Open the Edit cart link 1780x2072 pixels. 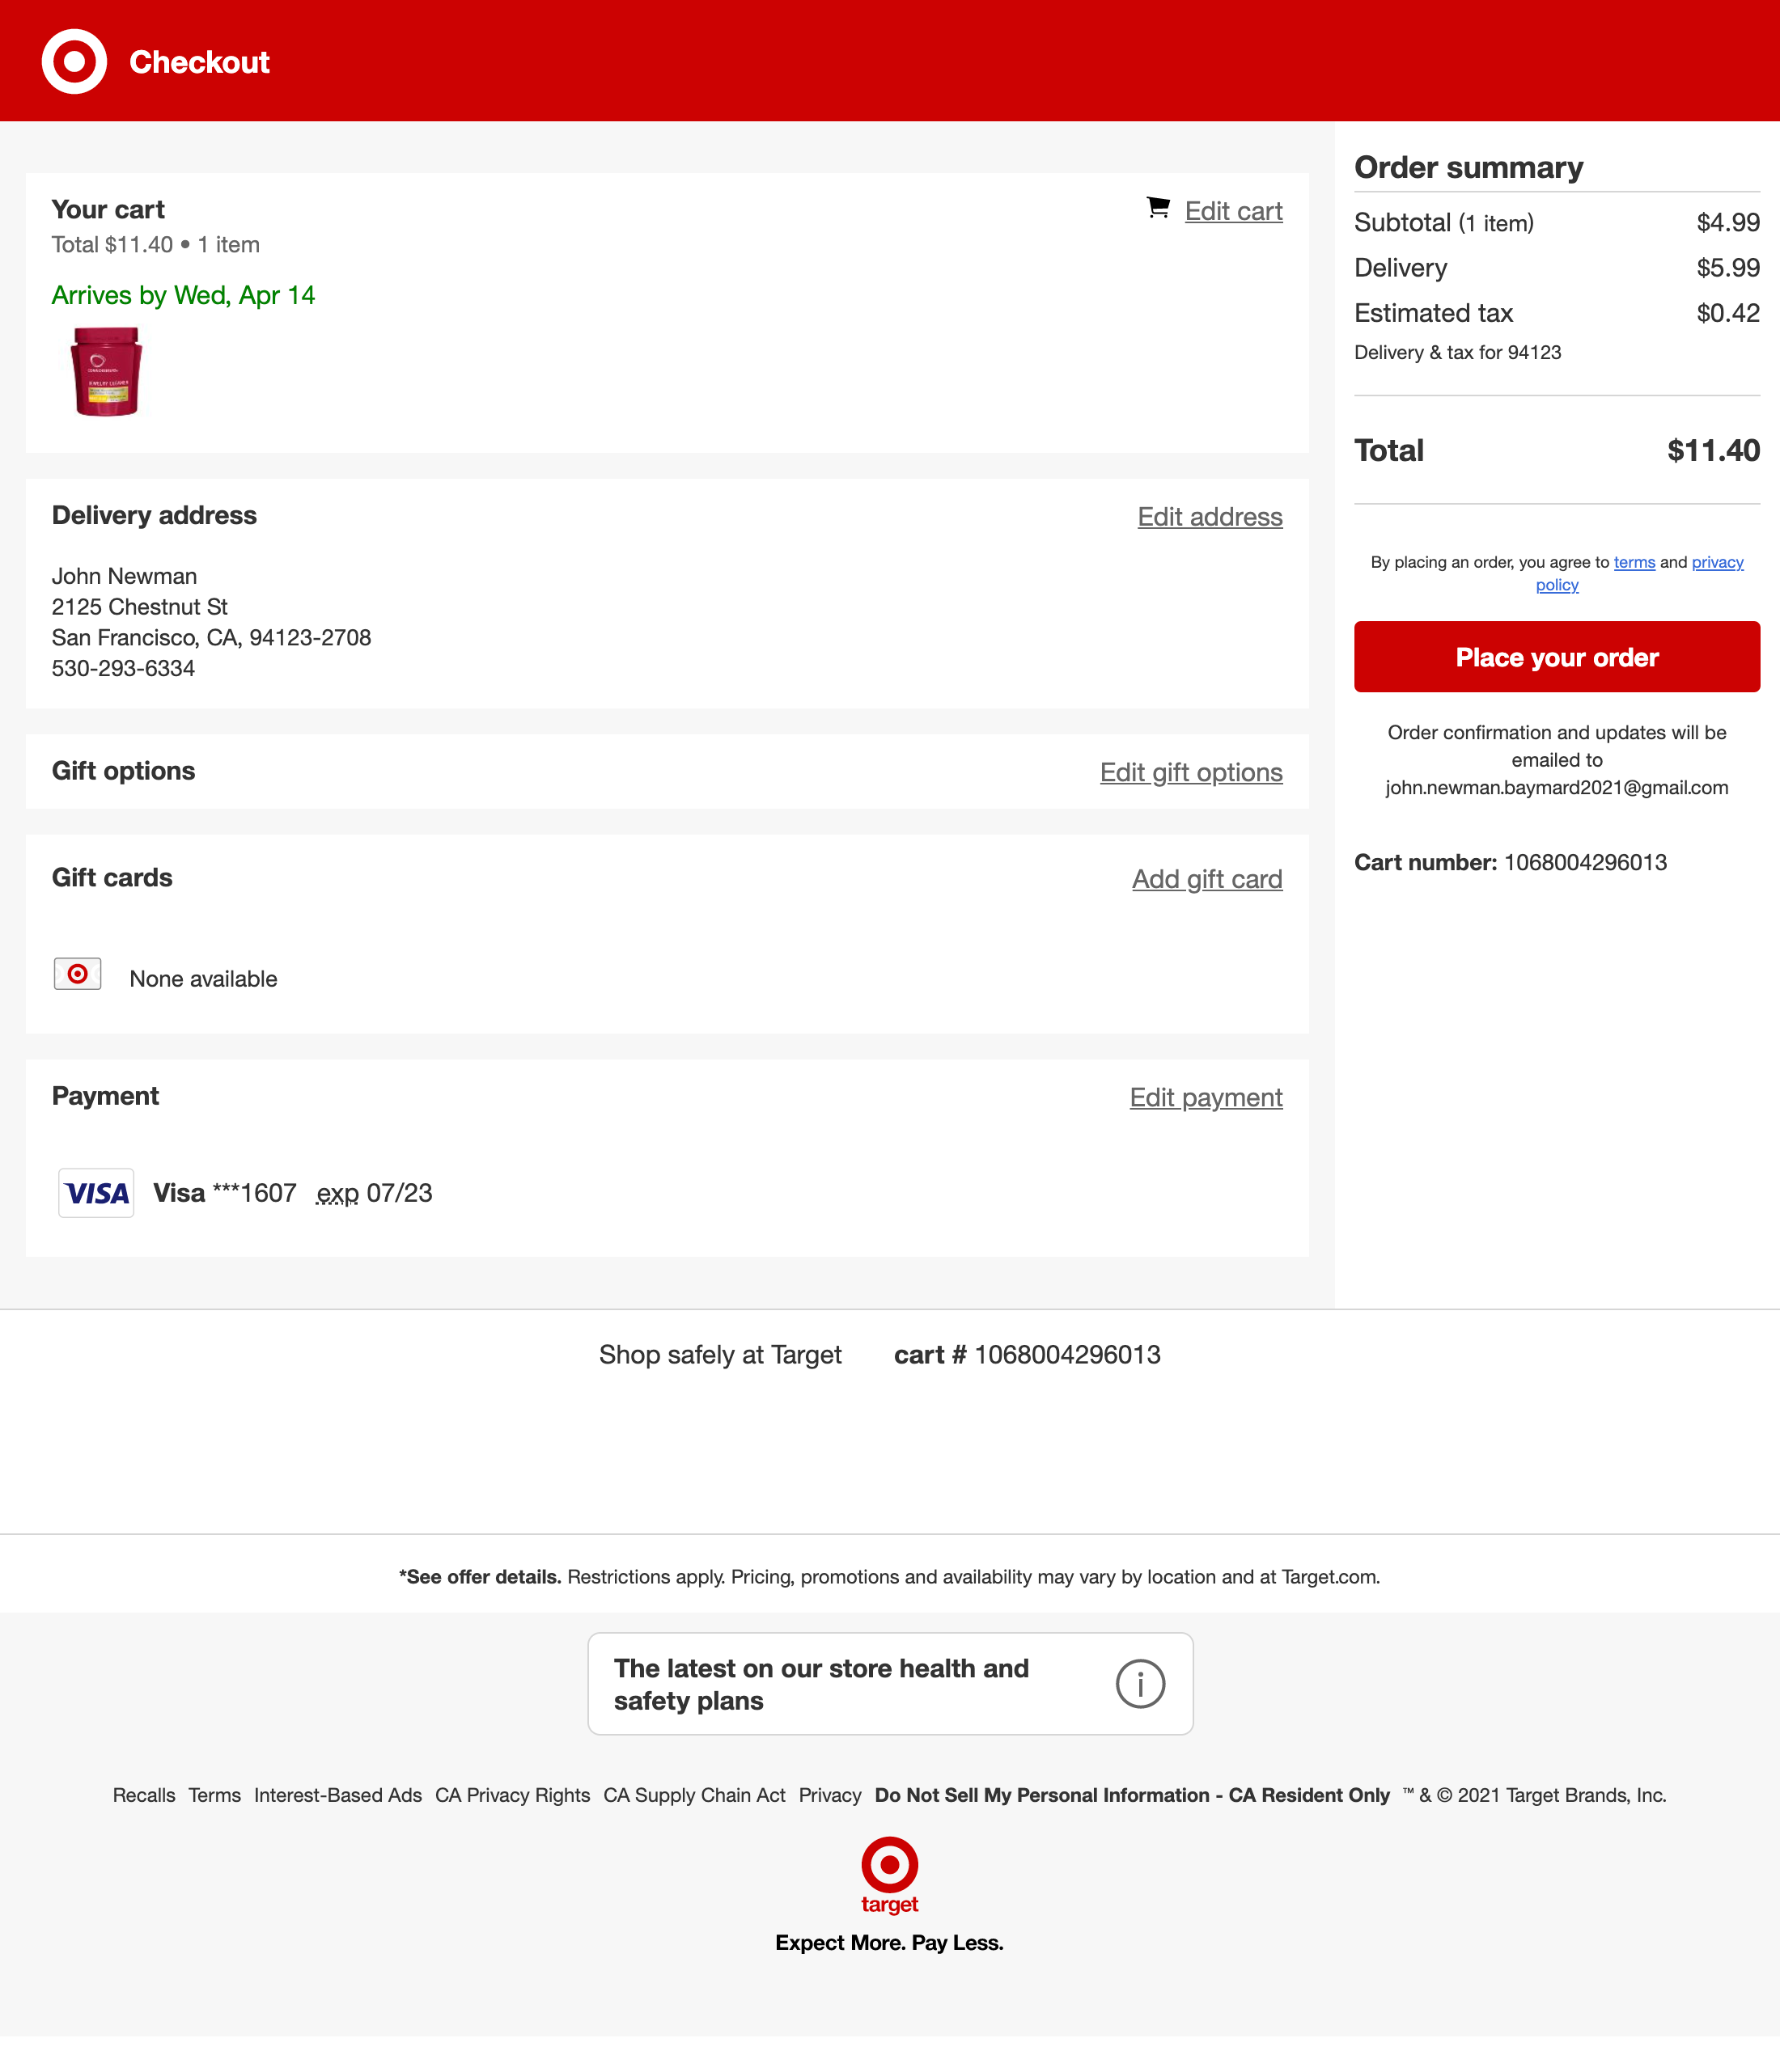coord(1233,211)
